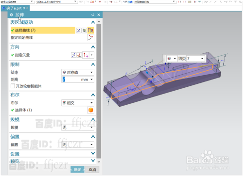Enable the 开放轮廓智能体 checkbox
Viewport: 243px width, 176px height.
13,86
